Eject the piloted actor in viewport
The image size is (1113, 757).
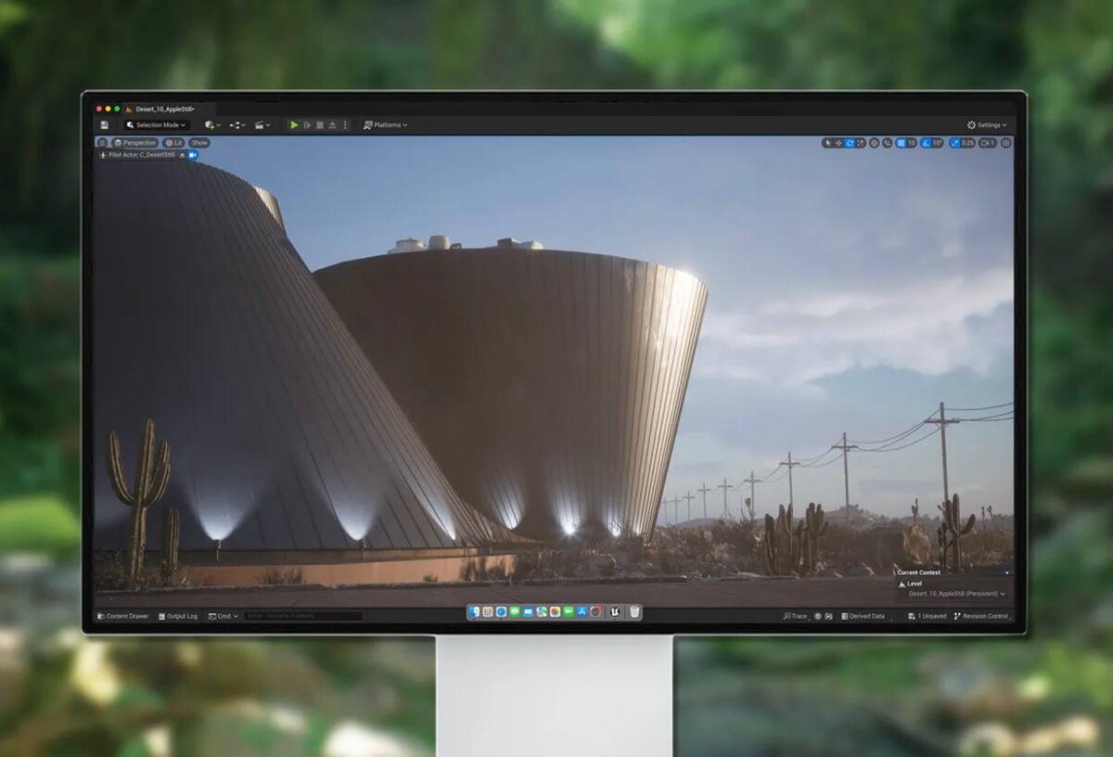(x=182, y=155)
